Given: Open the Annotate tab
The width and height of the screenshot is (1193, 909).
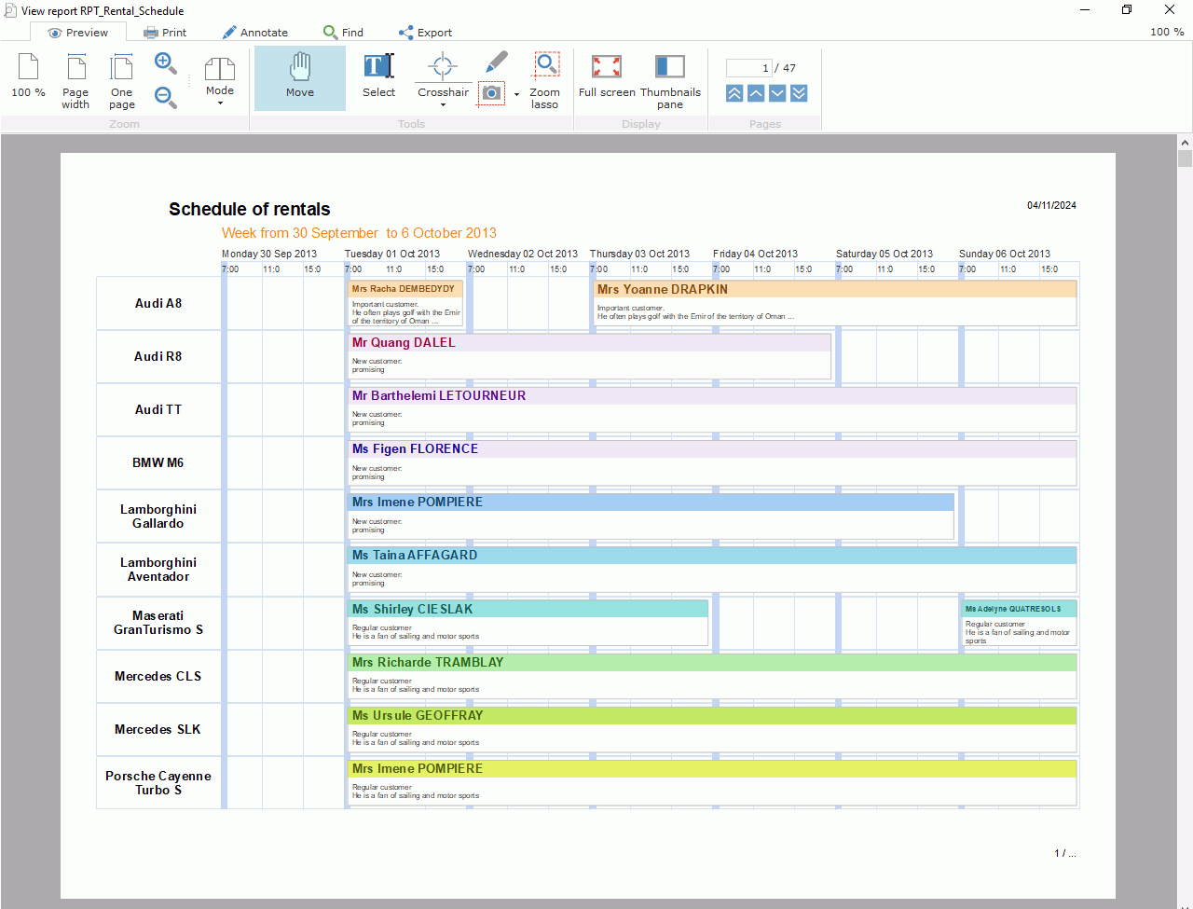Looking at the screenshot, I should (254, 33).
